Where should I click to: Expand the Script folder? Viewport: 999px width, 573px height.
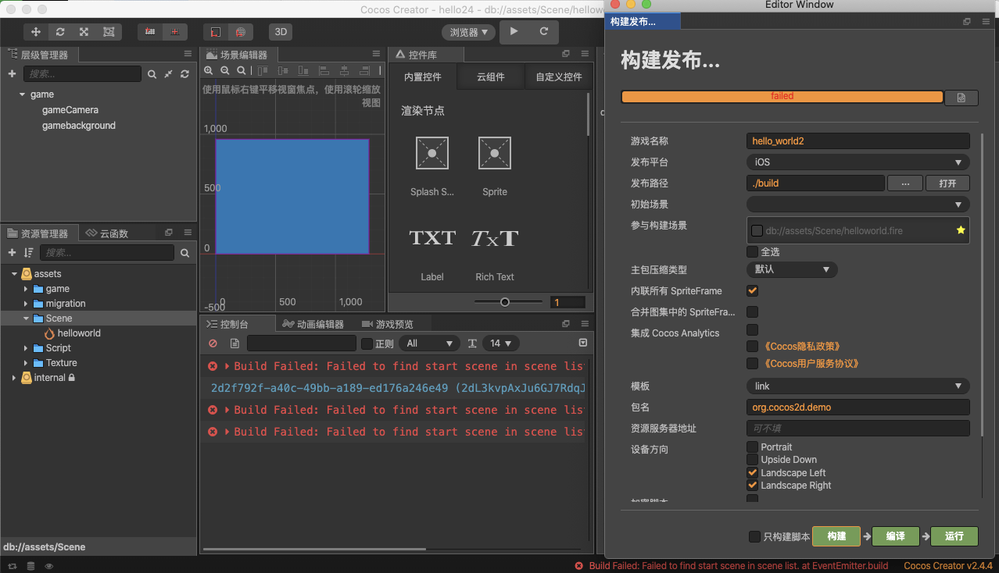point(26,348)
